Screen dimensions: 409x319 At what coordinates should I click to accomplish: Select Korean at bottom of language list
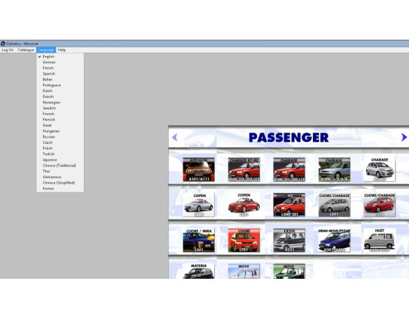coord(48,188)
